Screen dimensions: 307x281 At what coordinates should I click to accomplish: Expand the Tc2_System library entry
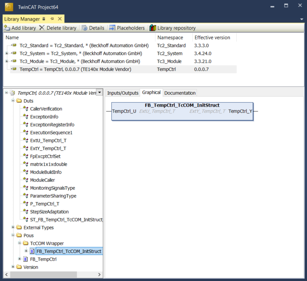pos(7,53)
